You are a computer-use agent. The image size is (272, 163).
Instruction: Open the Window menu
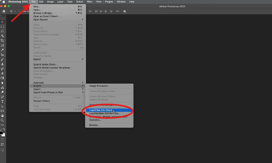point(121,2)
